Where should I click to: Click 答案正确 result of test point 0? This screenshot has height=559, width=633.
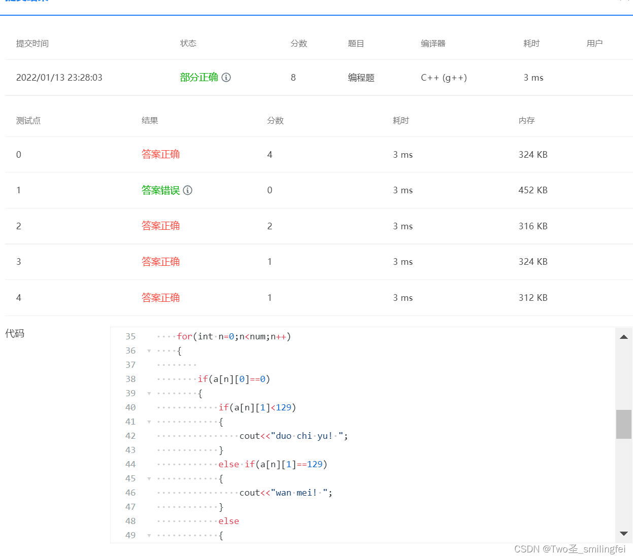coord(160,154)
